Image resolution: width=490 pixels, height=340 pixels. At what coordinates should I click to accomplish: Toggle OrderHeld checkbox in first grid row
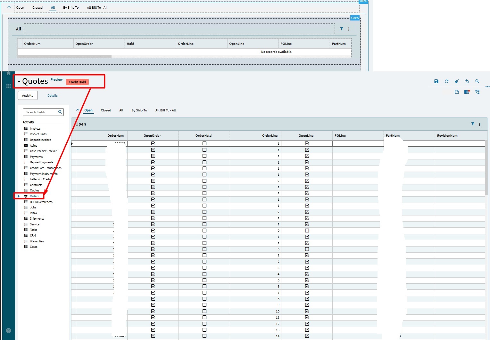204,144
